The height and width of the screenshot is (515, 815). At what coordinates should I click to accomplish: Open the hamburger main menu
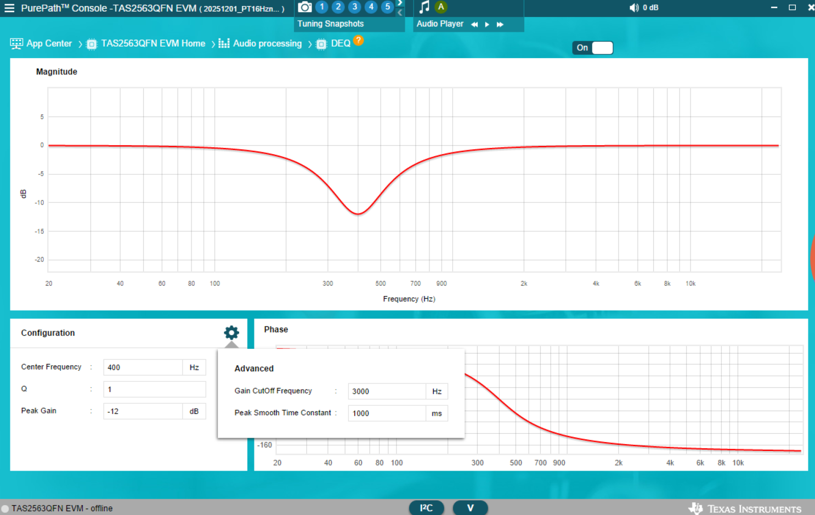pyautogui.click(x=9, y=8)
